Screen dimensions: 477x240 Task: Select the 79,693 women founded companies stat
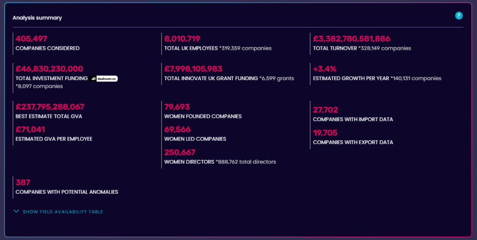click(x=177, y=107)
